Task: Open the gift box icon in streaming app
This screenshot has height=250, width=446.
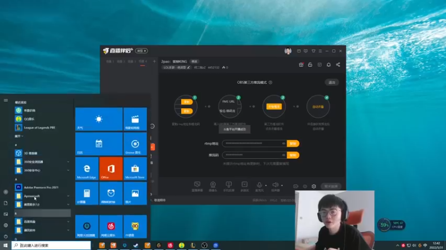Action: tap(301, 64)
